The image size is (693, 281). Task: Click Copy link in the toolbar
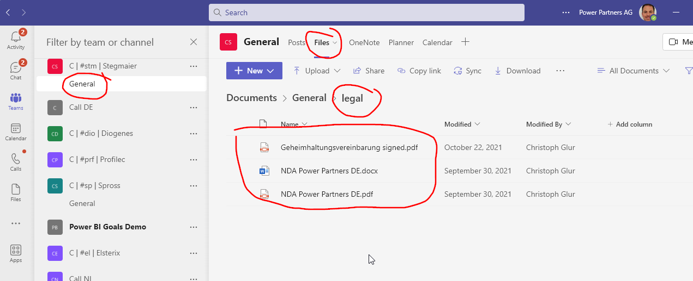[419, 71]
